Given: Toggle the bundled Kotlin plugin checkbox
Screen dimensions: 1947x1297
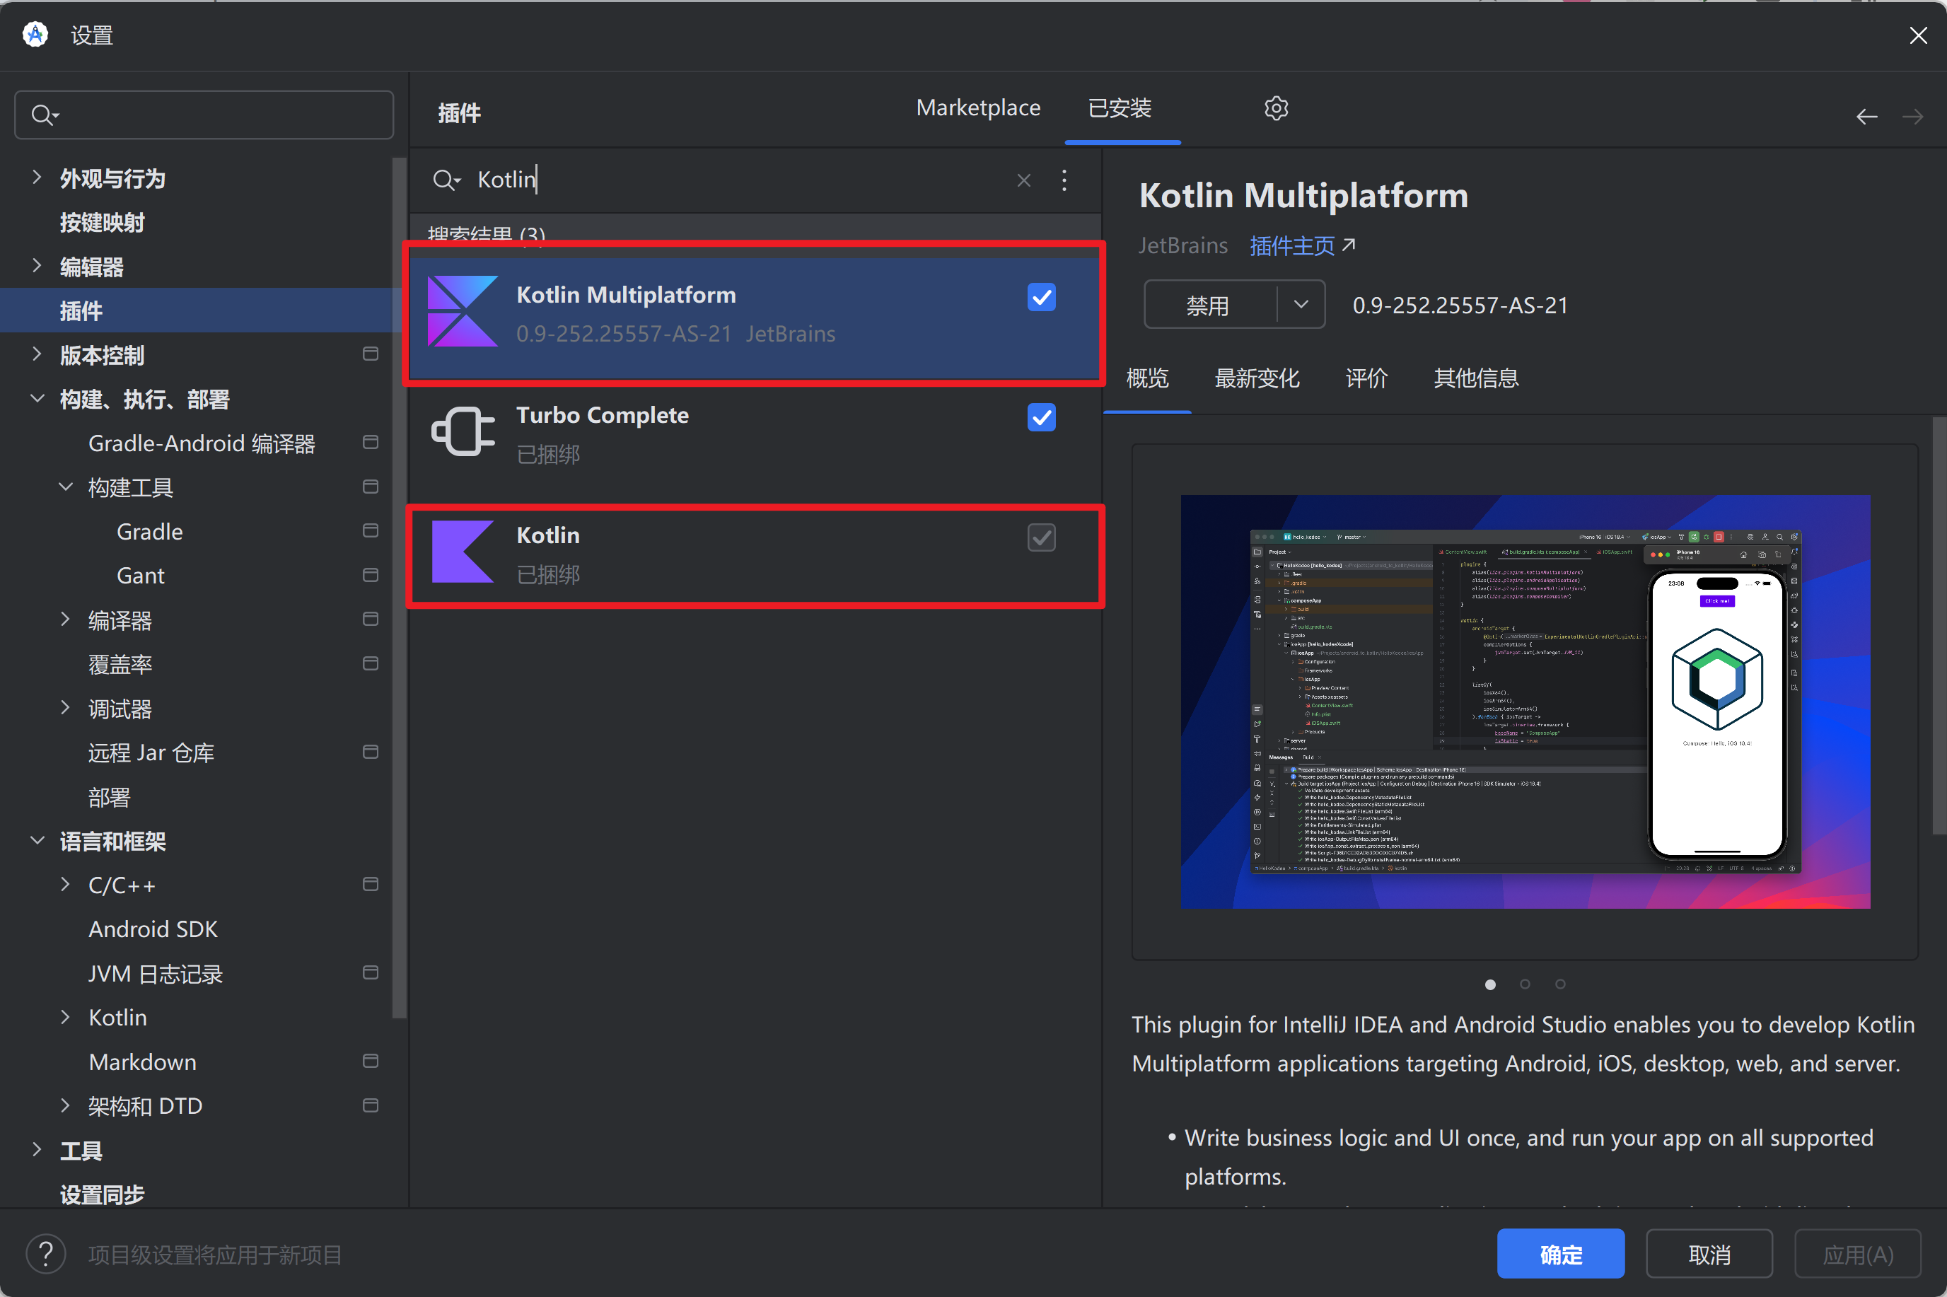Looking at the screenshot, I should (1040, 537).
